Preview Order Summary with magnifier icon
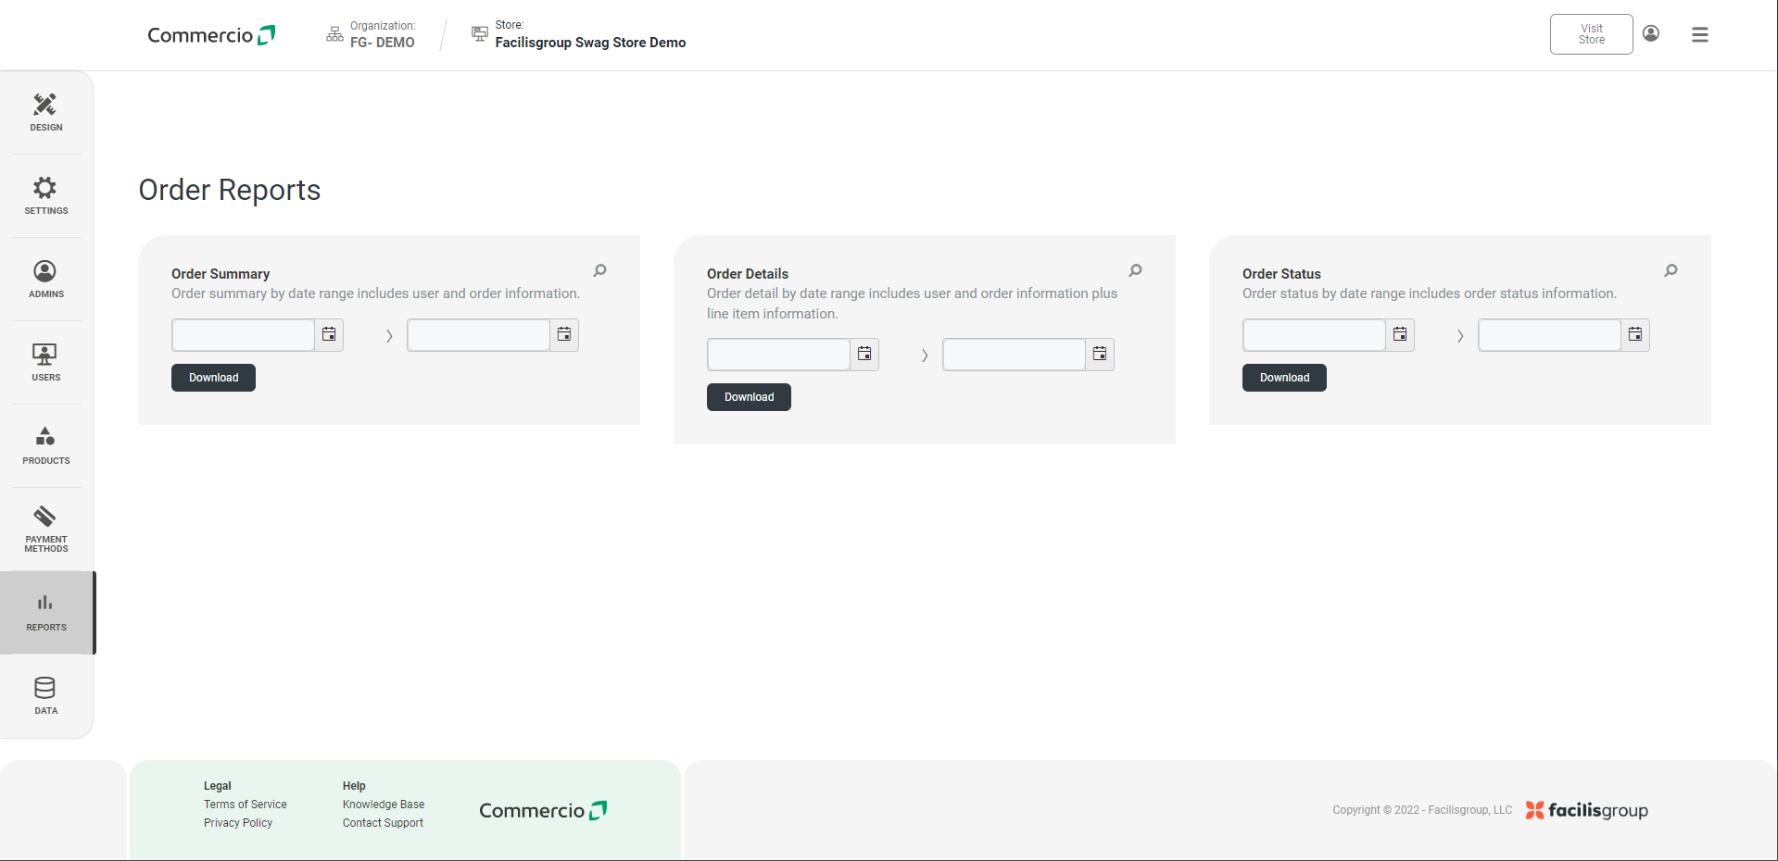 pyautogui.click(x=600, y=270)
